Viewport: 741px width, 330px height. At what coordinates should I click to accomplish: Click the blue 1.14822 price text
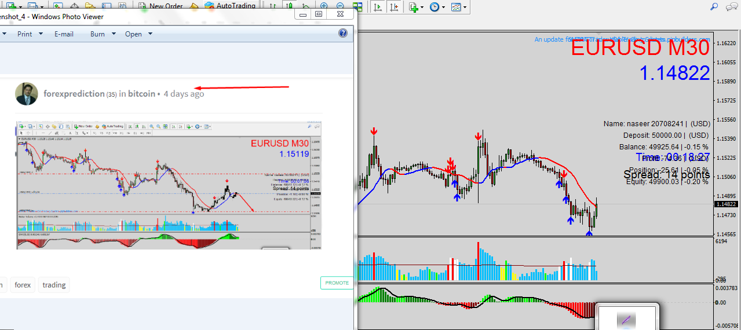(x=675, y=73)
